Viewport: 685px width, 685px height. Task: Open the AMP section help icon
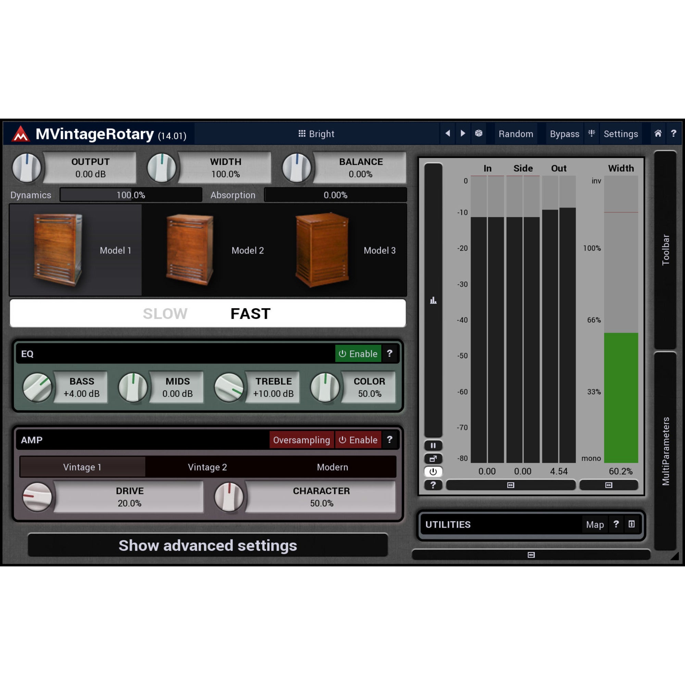coord(390,440)
